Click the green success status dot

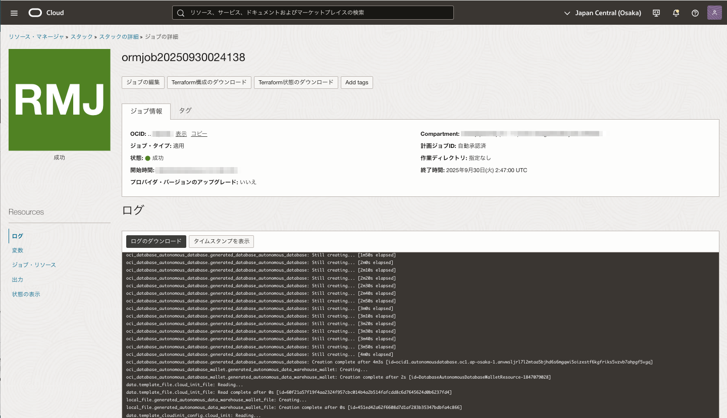click(x=148, y=158)
